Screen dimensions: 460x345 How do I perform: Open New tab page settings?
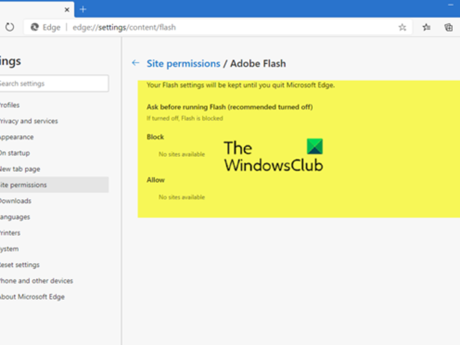[x=20, y=169]
